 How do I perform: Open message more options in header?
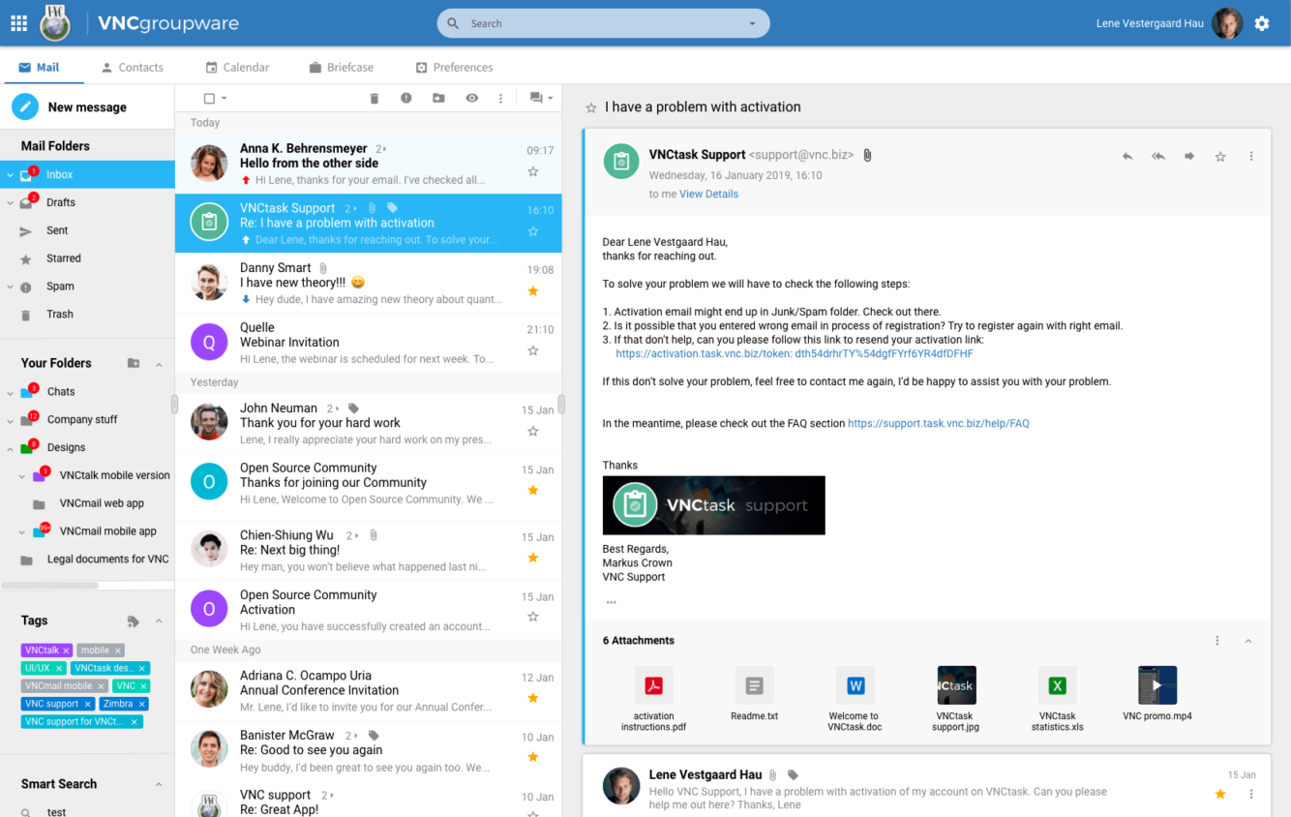click(1251, 156)
